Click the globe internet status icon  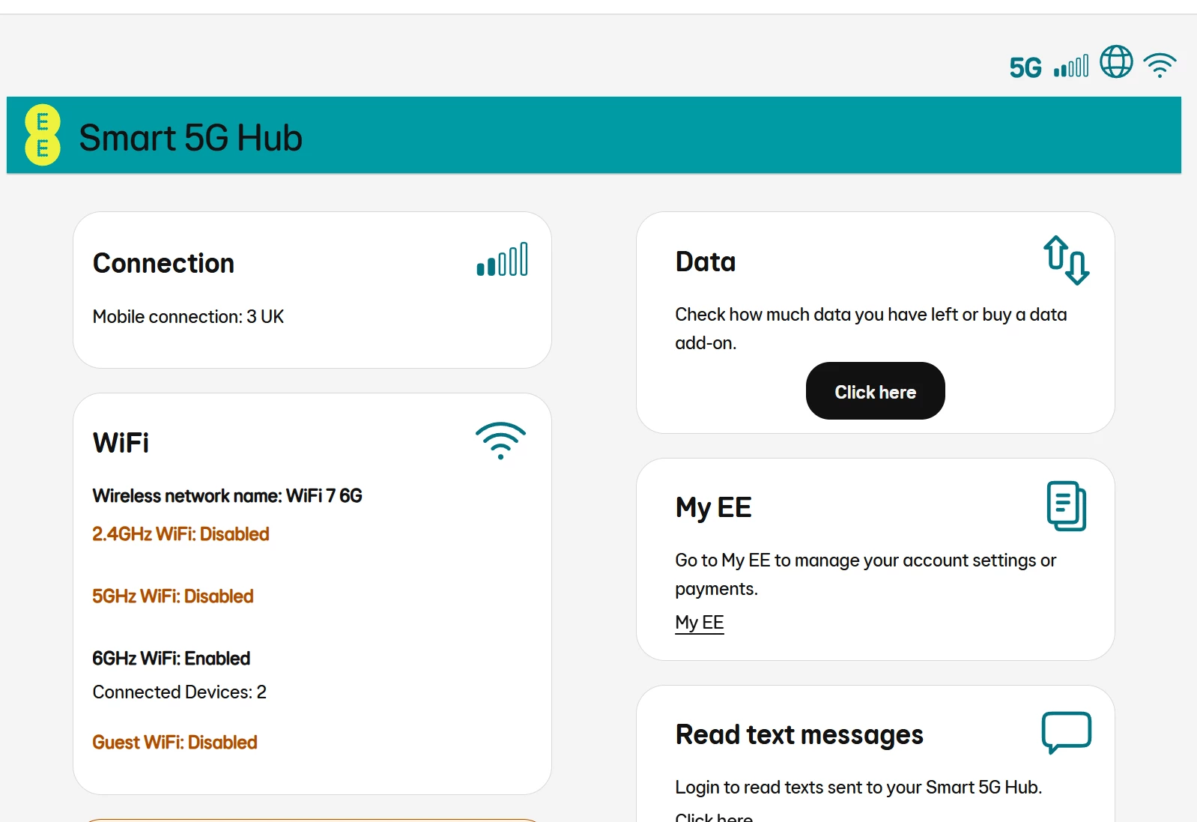point(1116,61)
